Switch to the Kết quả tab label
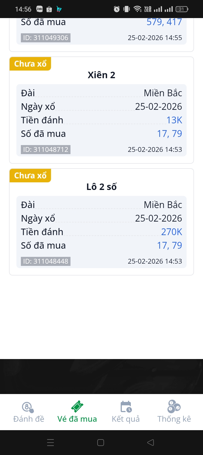Screen dimensions: 203x455 pos(126,419)
